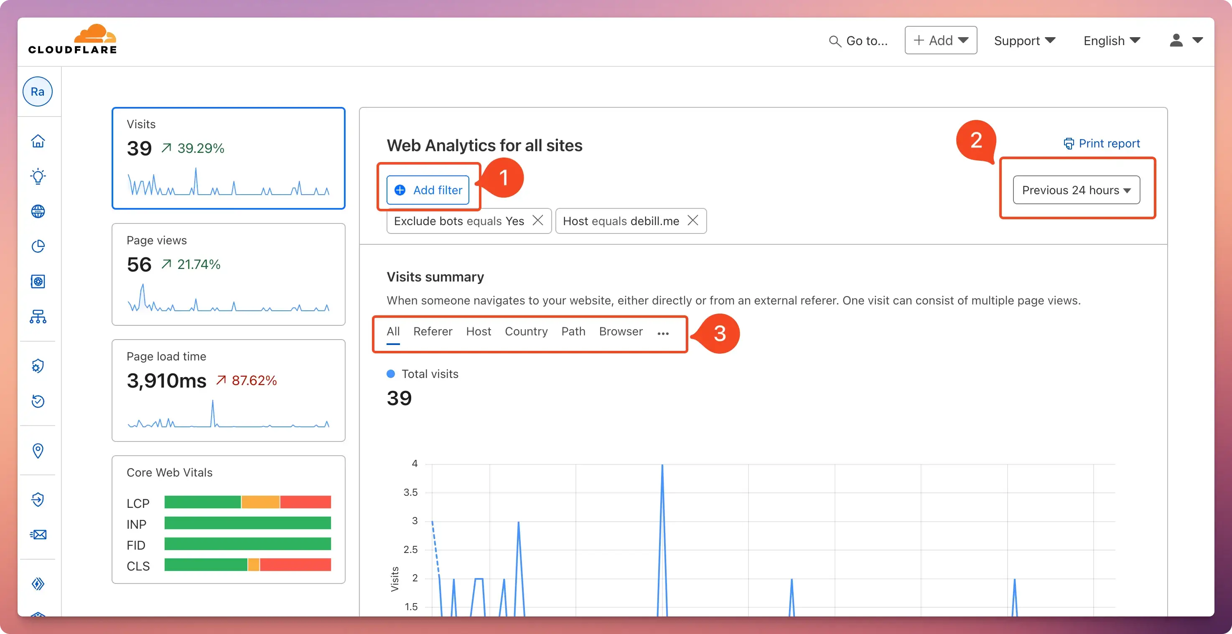Show more tabs via ellipsis
This screenshot has width=1232, height=634.
click(x=663, y=333)
